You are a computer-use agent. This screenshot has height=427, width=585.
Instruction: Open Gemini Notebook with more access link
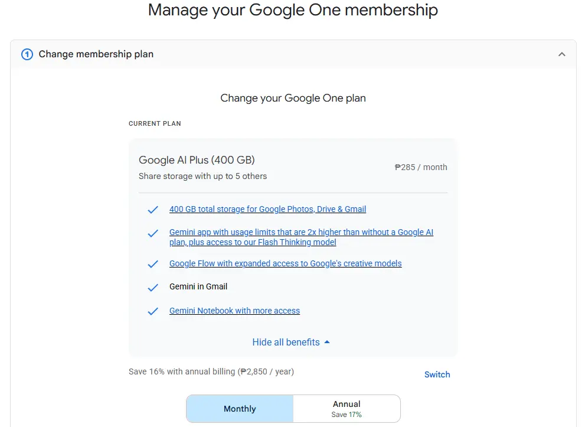pyautogui.click(x=234, y=311)
